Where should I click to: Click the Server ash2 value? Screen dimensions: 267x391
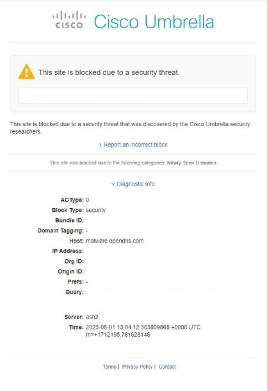tap(92, 317)
